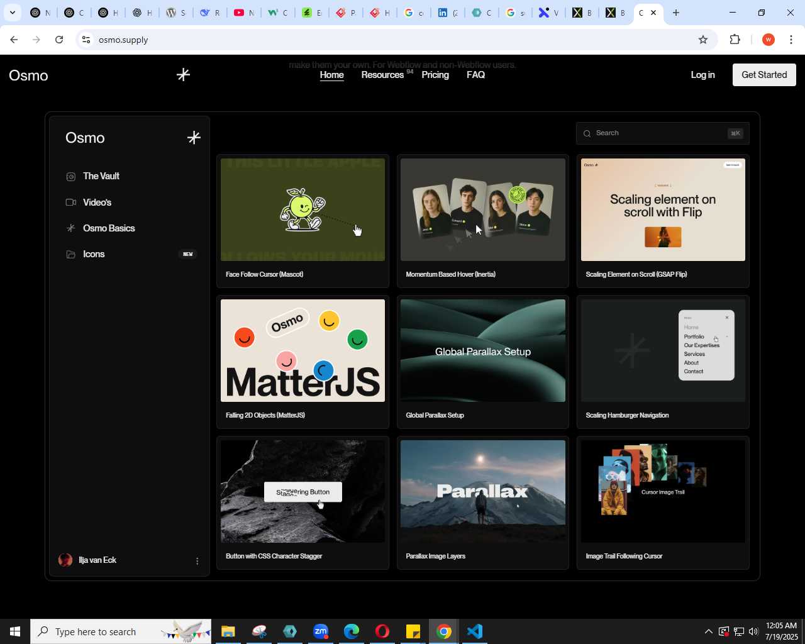This screenshot has height=644, width=805.
Task: Select Home in site navigation
Action: pyautogui.click(x=332, y=75)
